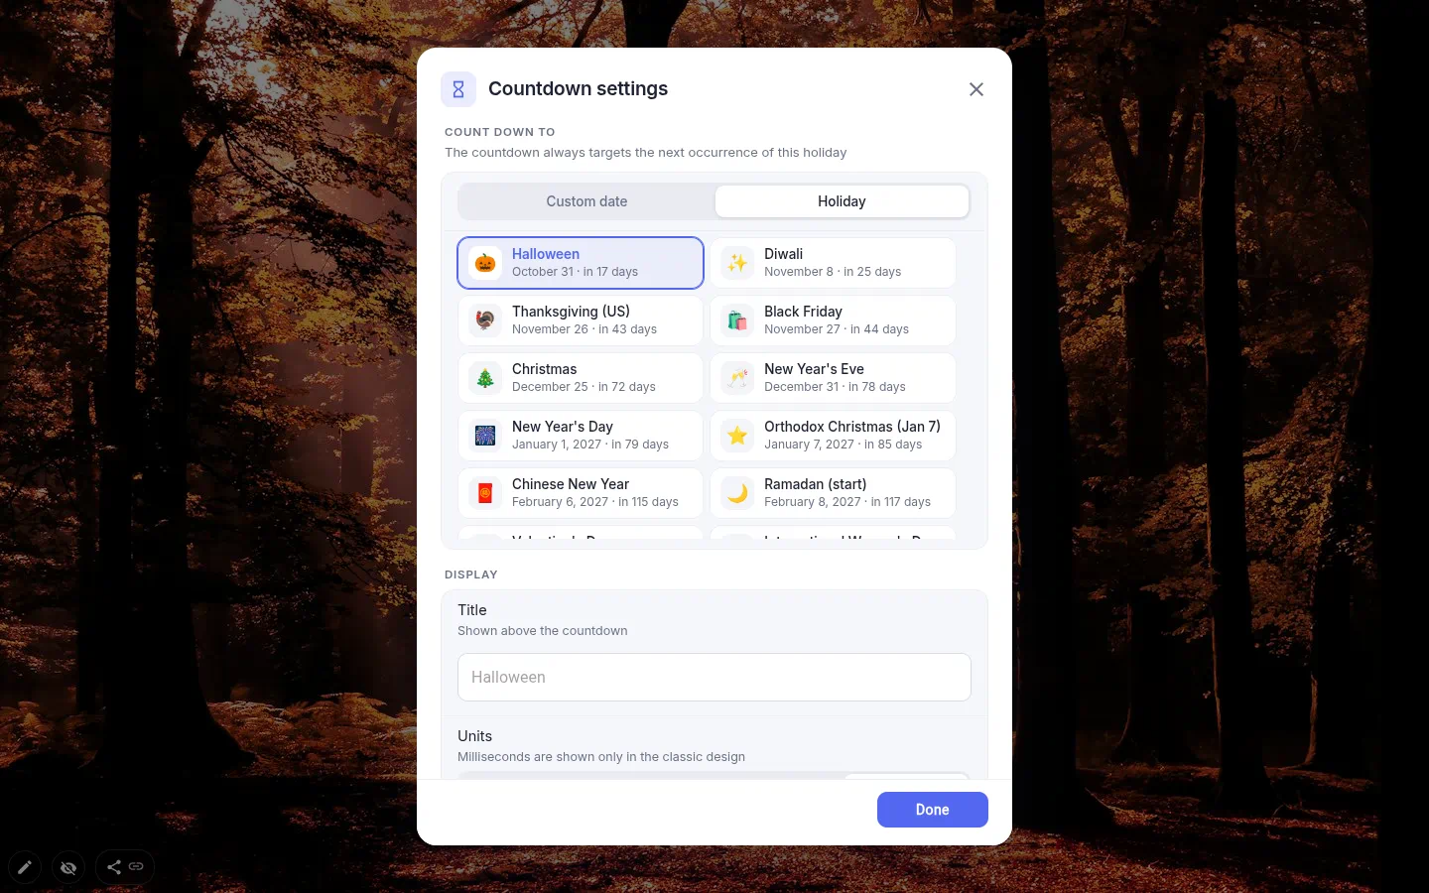
Task: Click the "Units" label
Action: tap(474, 736)
